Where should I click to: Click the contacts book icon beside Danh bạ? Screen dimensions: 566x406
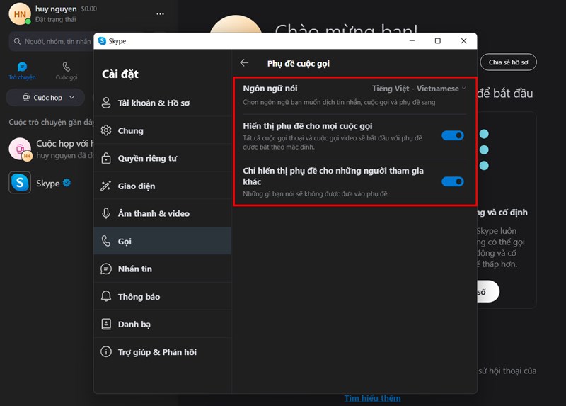pos(106,324)
